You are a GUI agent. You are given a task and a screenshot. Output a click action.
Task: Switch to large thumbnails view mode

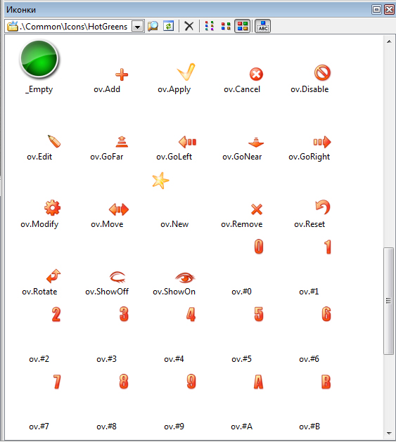point(243,26)
